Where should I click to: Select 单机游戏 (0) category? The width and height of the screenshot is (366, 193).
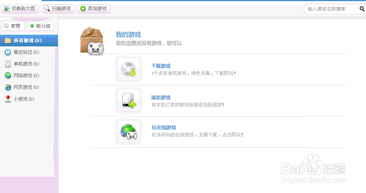tap(29, 64)
